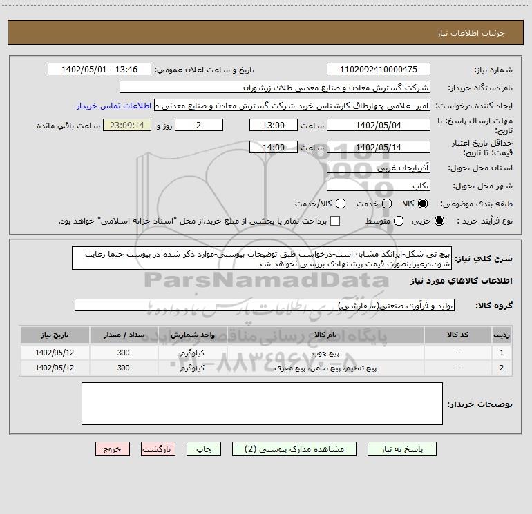The width and height of the screenshot is (532, 514).
Task: Click the empty توضیحات خریدار text area
Action: click(x=262, y=404)
